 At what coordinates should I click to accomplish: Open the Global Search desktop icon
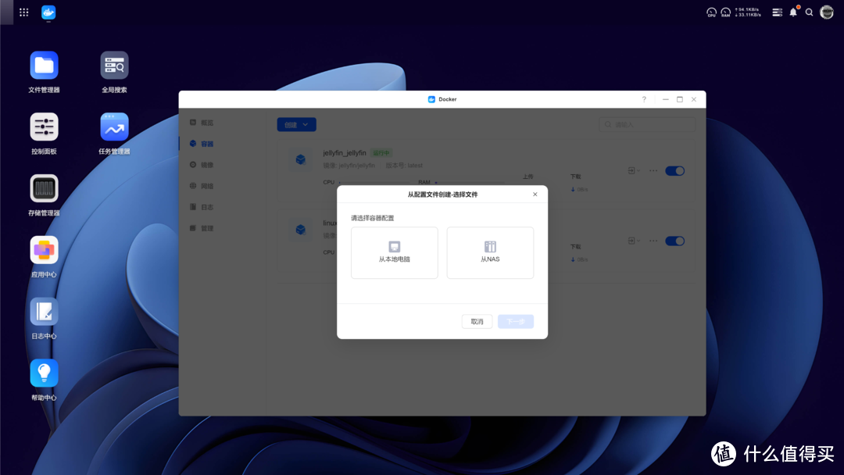click(x=114, y=66)
